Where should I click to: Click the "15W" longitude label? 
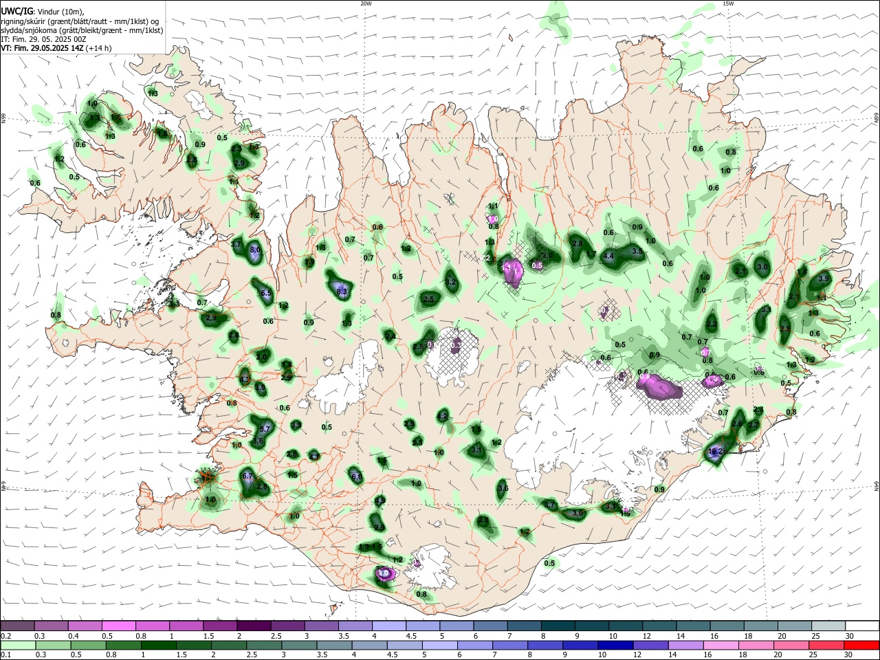coord(728,3)
